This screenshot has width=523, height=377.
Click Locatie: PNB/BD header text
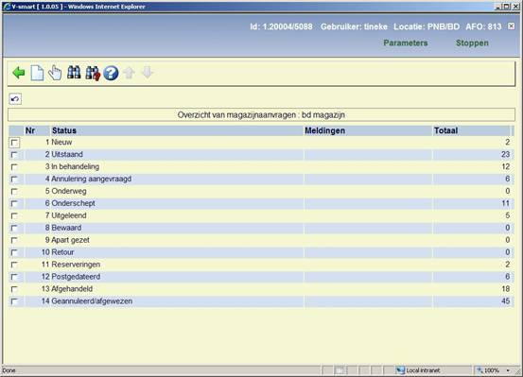(x=427, y=26)
